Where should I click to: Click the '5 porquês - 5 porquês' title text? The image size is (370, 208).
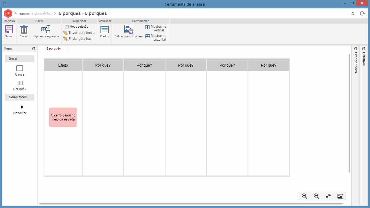83,13
